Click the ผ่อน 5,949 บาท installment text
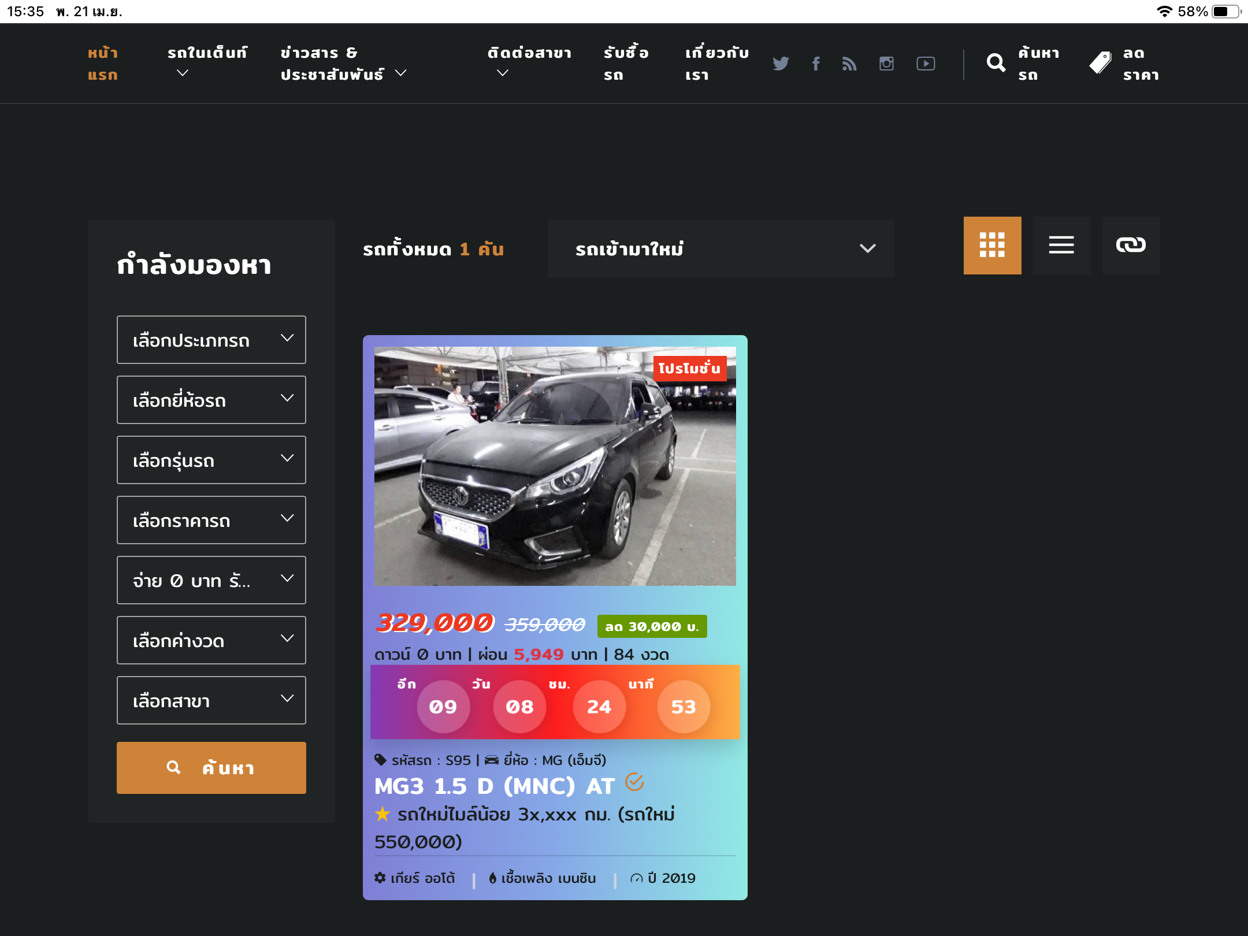The height and width of the screenshot is (936, 1248). tap(537, 655)
